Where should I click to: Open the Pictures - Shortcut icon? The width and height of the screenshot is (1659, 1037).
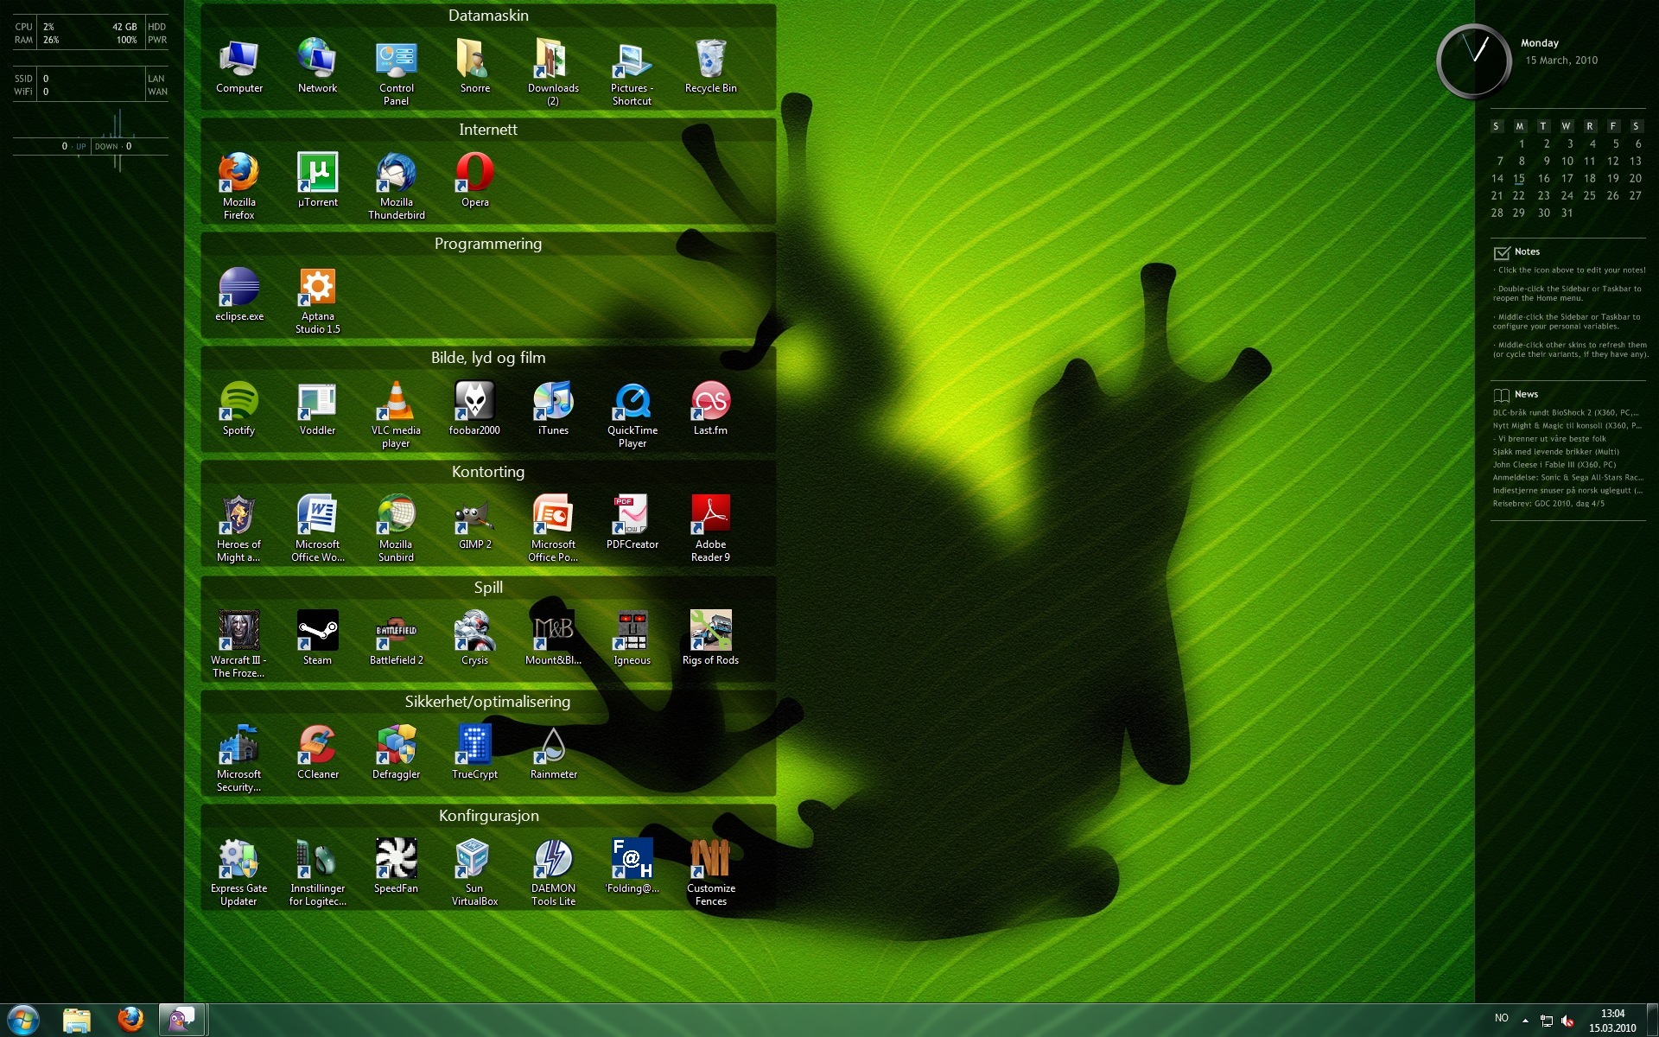click(632, 73)
